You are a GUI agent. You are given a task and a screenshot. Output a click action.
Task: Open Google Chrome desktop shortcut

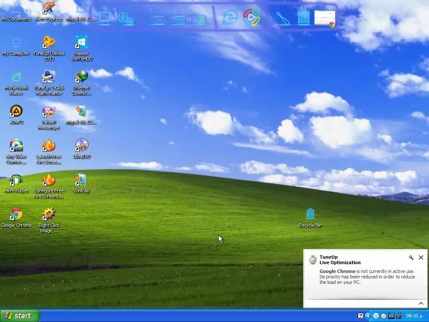click(x=16, y=218)
